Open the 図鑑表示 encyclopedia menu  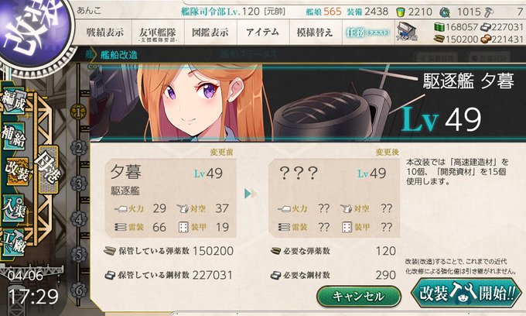click(210, 33)
